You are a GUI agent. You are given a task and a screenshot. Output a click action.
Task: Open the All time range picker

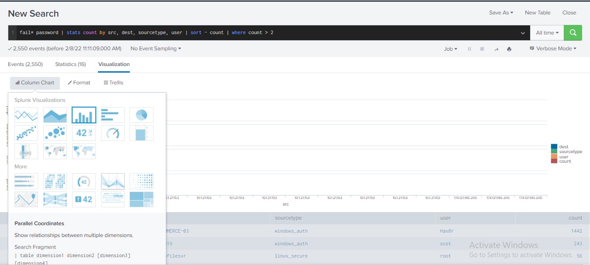tap(547, 33)
